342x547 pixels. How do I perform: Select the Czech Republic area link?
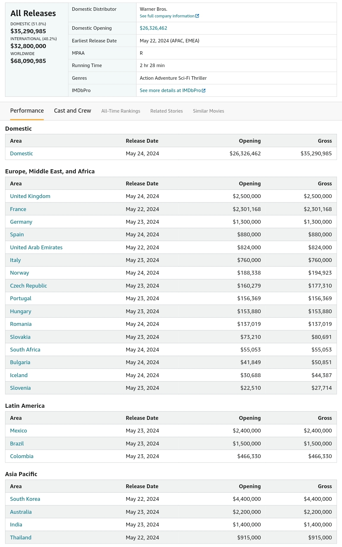click(28, 286)
